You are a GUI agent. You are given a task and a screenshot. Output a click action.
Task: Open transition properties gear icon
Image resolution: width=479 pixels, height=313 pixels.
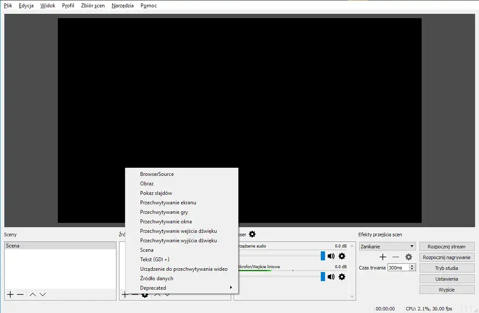pyautogui.click(x=408, y=257)
